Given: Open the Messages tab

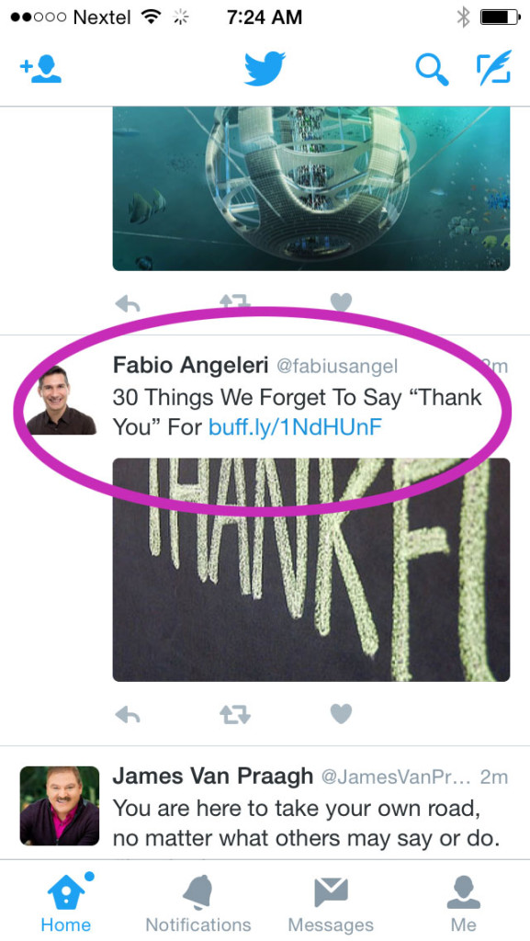Looking at the screenshot, I should pyautogui.click(x=331, y=902).
